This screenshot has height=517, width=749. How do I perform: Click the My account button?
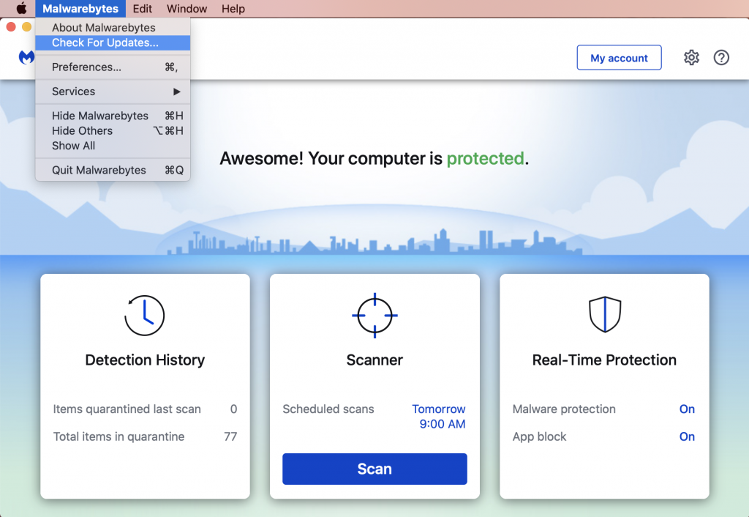tap(619, 58)
